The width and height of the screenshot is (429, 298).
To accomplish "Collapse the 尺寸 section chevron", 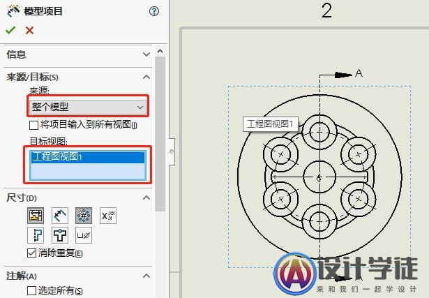I will [x=146, y=198].
